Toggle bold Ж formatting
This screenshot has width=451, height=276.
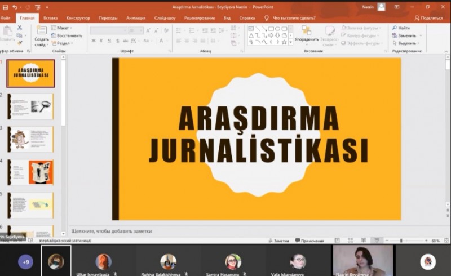94,41
